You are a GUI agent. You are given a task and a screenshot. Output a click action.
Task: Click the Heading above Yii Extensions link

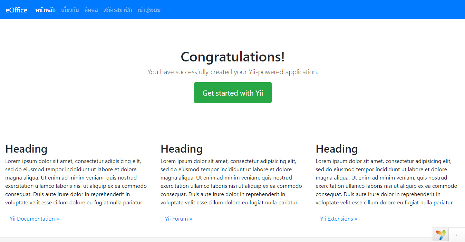click(x=337, y=149)
